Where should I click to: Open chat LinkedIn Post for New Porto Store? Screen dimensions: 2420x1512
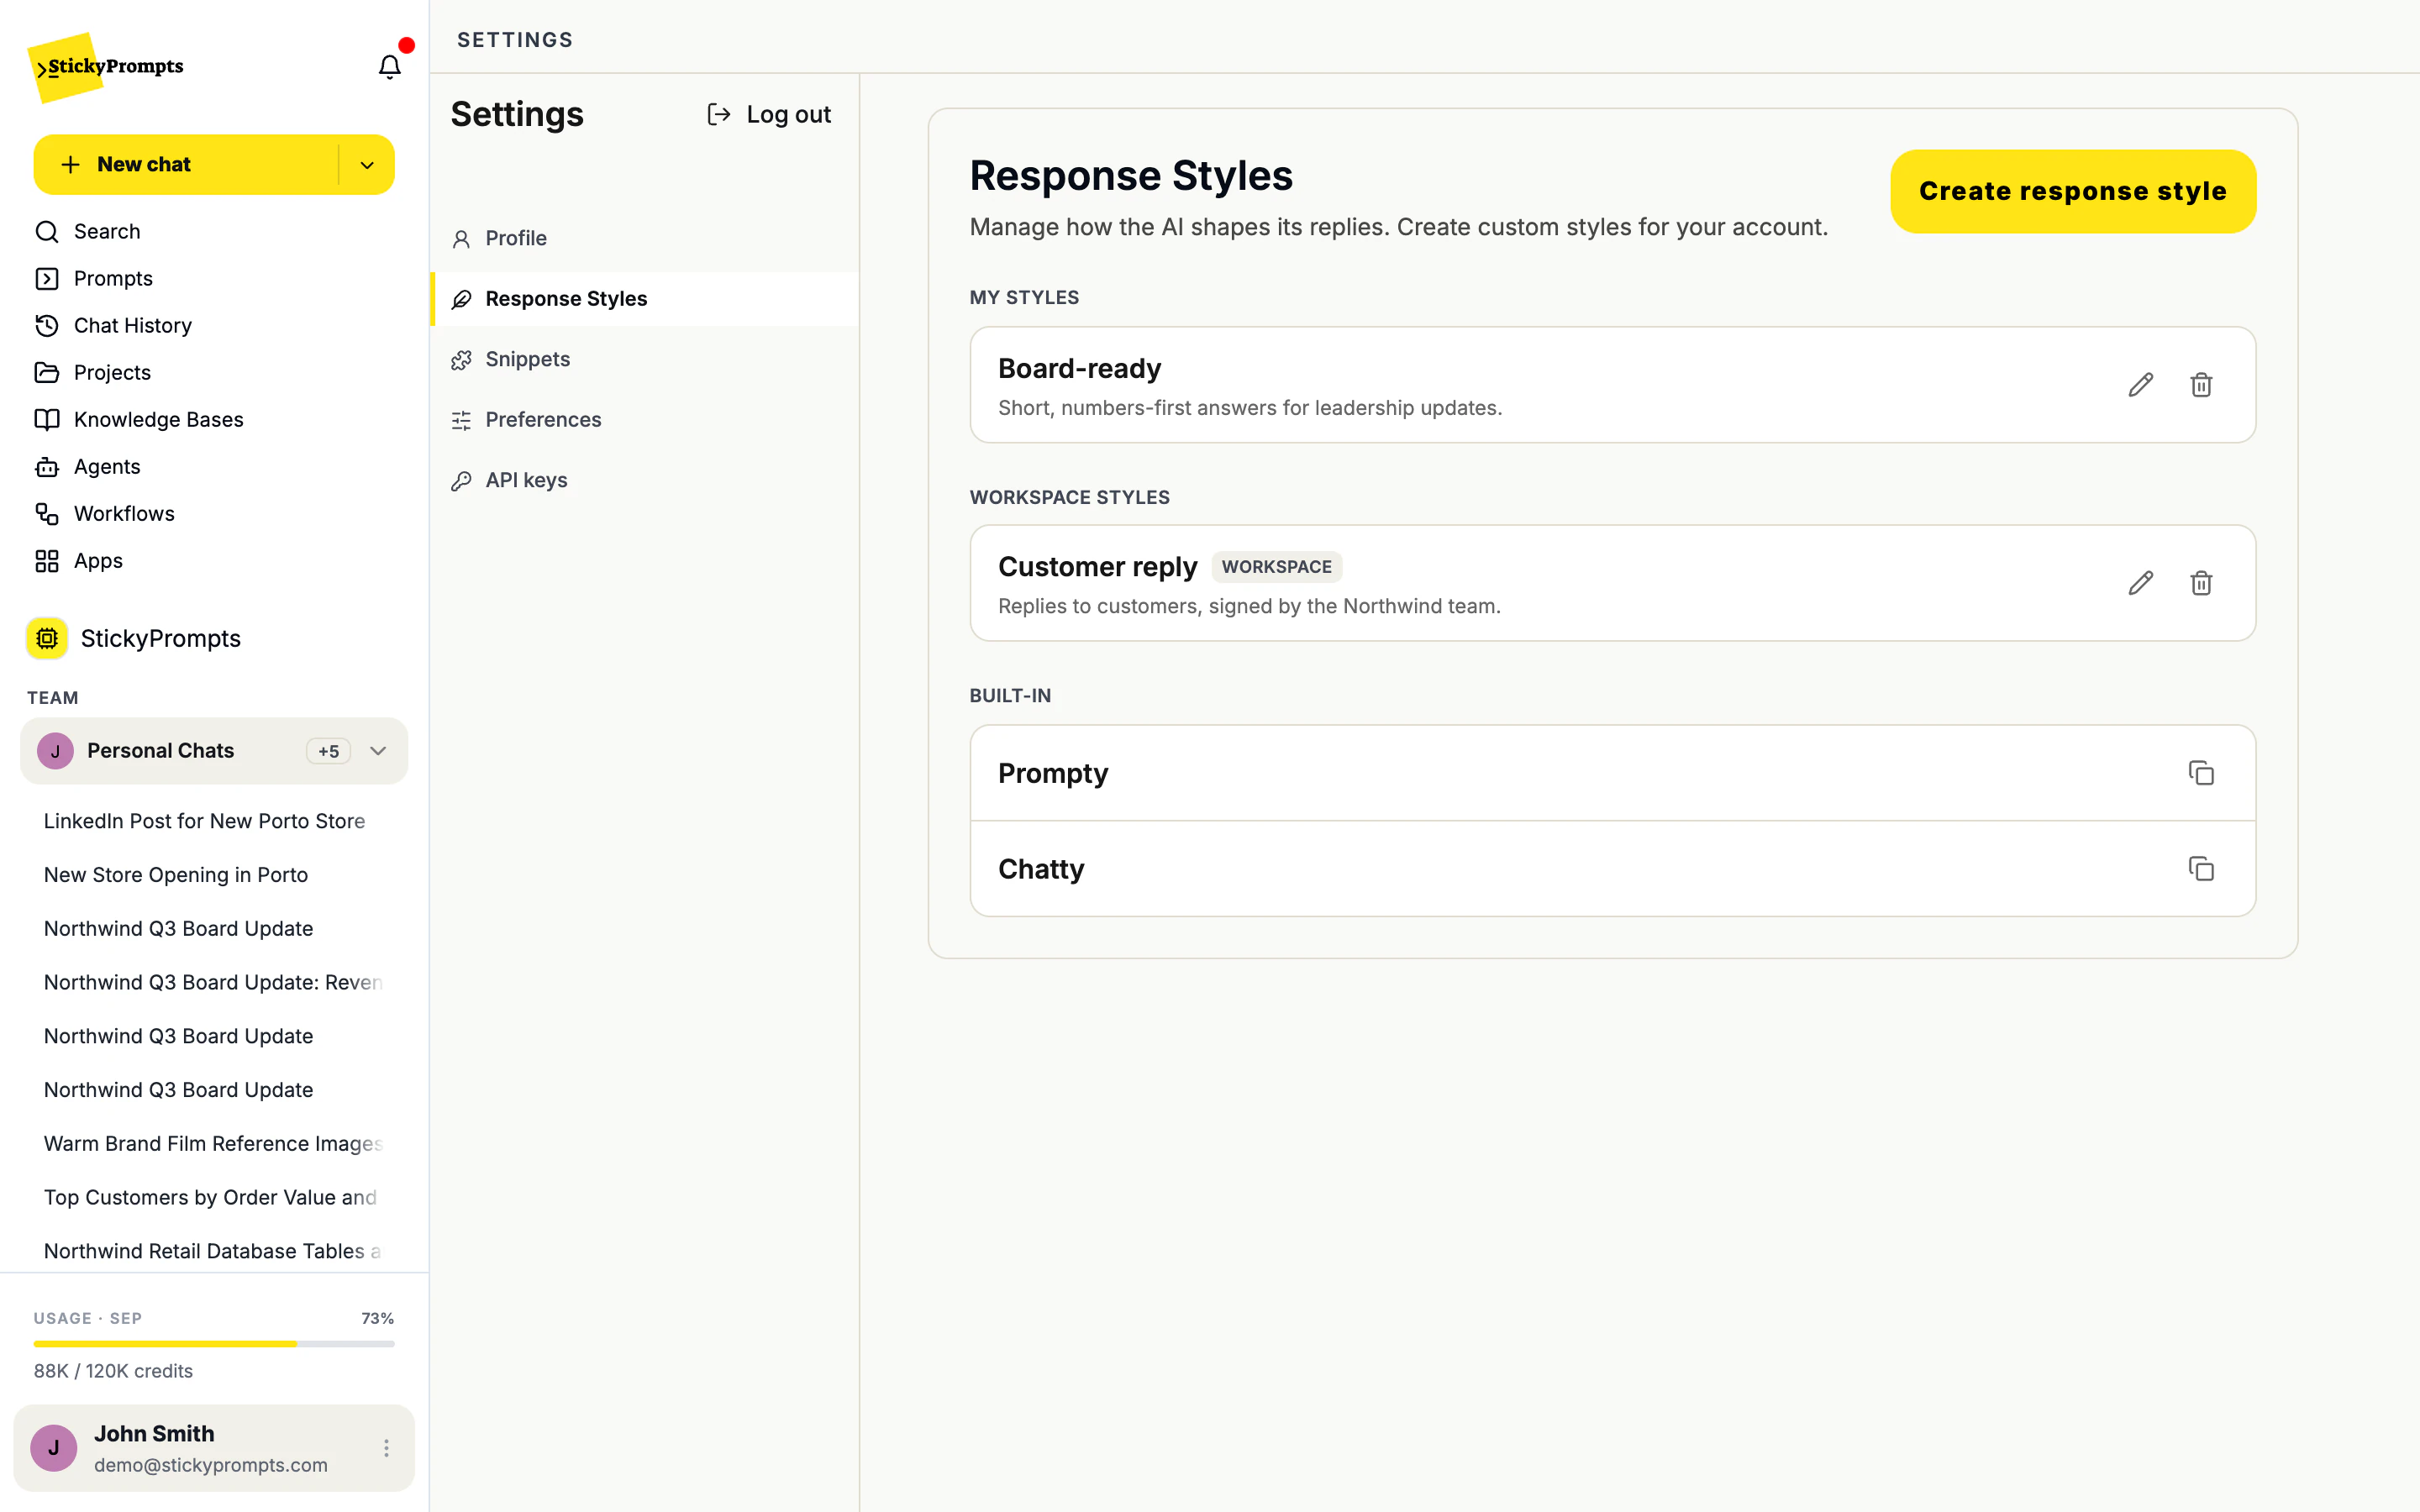click(204, 821)
